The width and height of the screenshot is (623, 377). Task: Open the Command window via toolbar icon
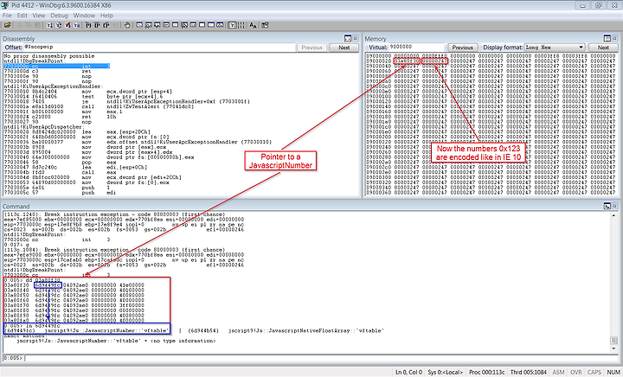tap(139, 25)
